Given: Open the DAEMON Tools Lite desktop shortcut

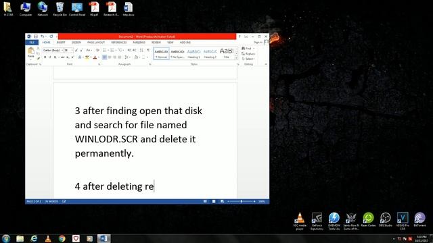Looking at the screenshot, I should 334,221.
